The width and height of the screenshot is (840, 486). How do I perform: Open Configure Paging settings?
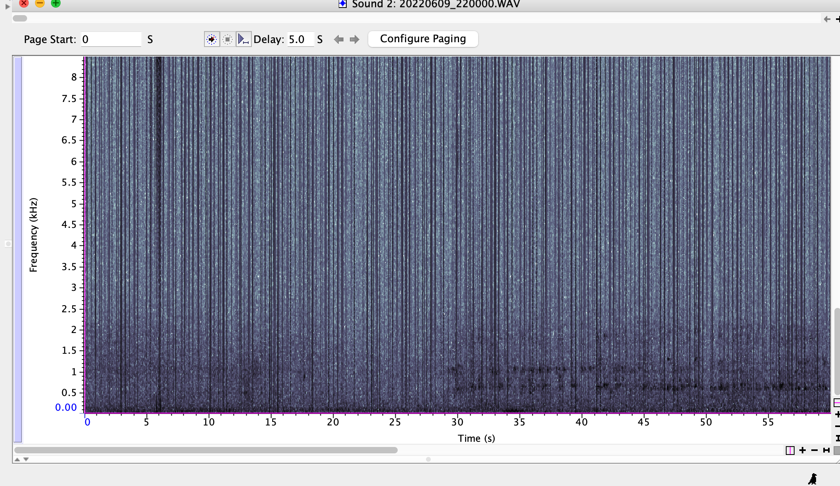pos(423,39)
